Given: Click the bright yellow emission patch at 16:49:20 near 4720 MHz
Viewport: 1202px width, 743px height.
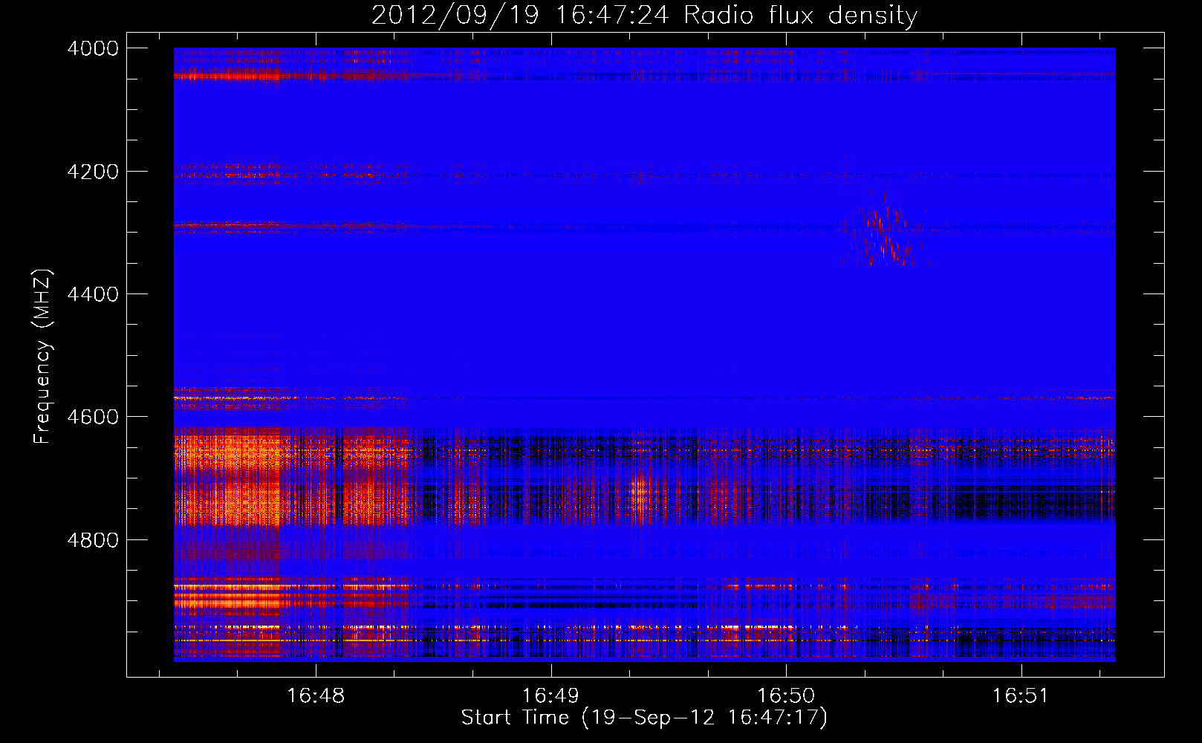Looking at the screenshot, I should (640, 492).
